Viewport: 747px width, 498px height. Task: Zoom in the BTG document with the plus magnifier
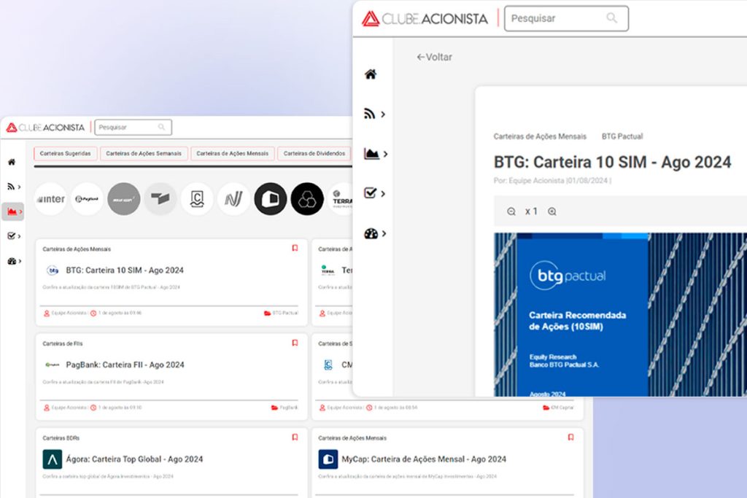[551, 211]
